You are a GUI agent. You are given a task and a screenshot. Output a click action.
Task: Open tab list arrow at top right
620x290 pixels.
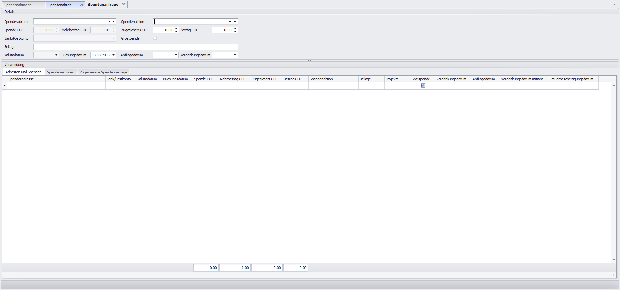pos(615,4)
